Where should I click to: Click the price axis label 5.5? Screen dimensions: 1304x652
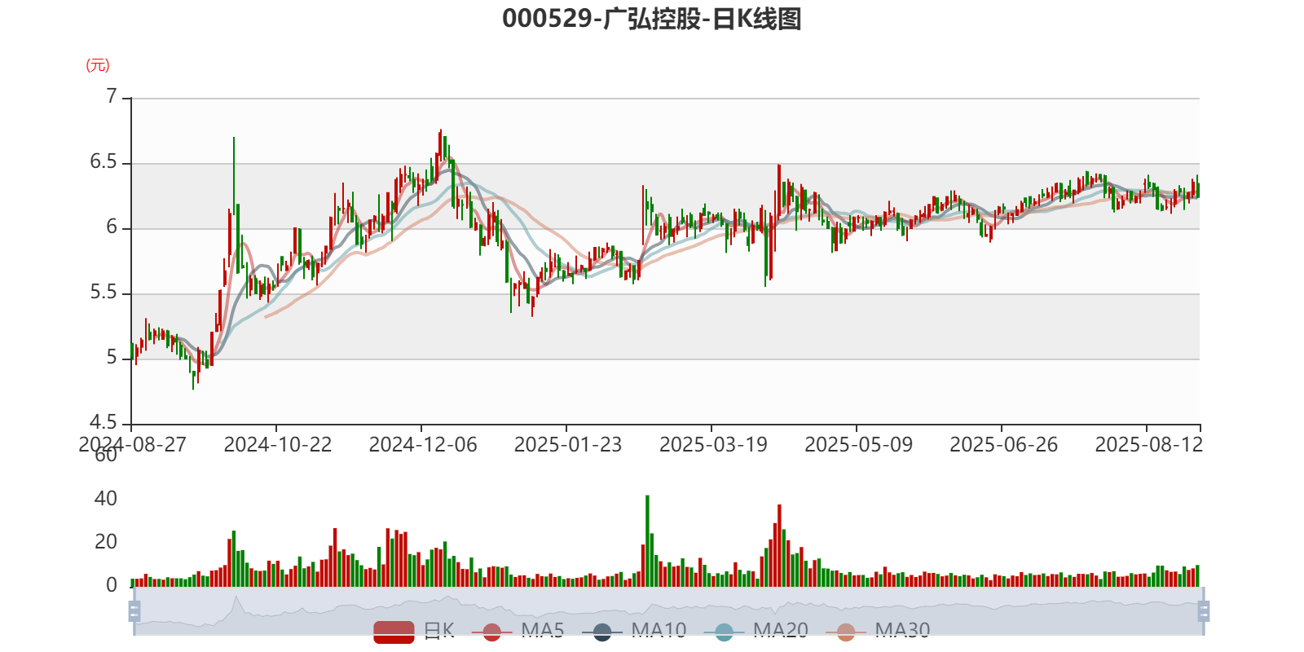coord(104,292)
